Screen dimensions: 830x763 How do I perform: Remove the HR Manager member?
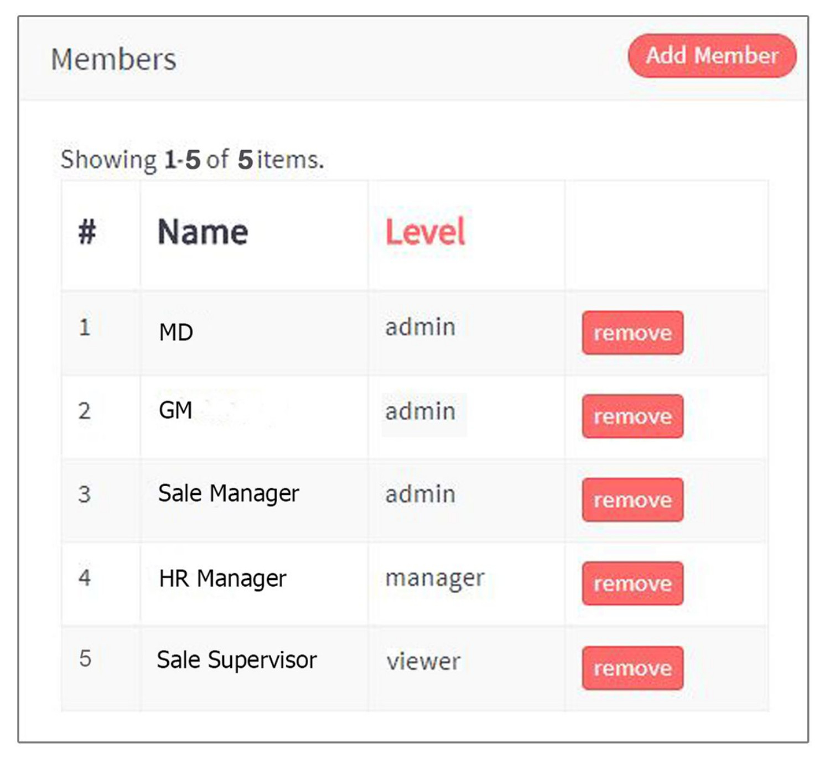tap(632, 583)
